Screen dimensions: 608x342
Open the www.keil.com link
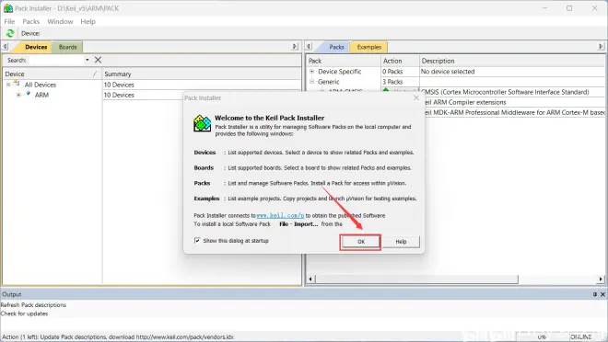click(280, 215)
